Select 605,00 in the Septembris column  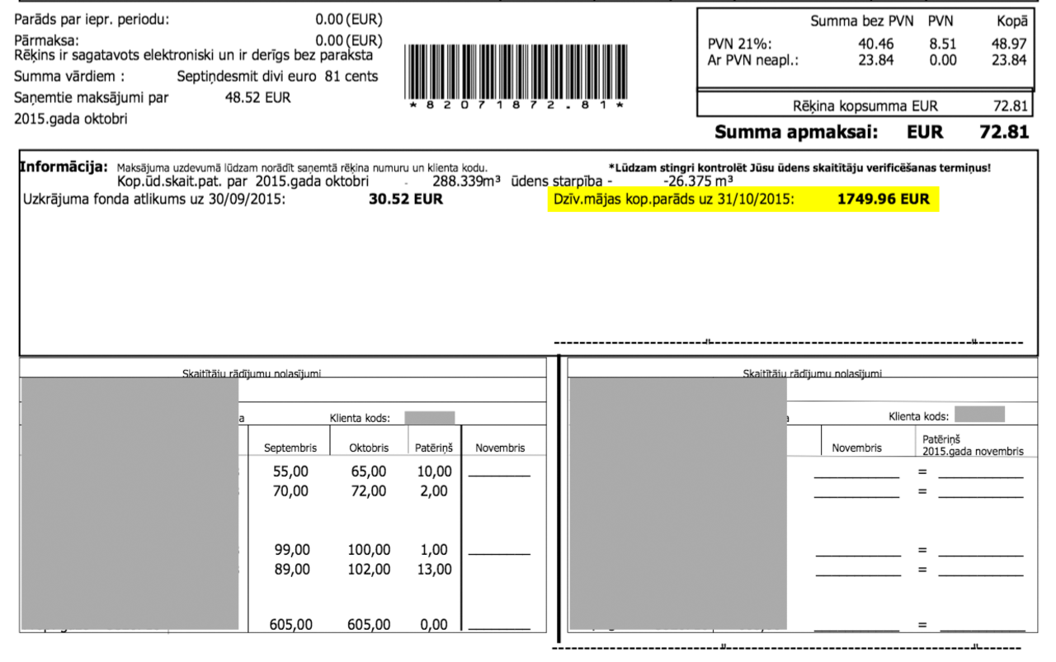[x=291, y=626]
